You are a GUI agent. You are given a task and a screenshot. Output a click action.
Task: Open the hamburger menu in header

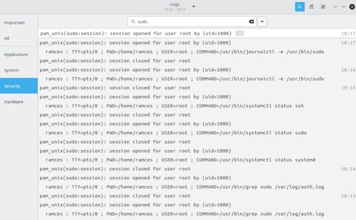(323, 7)
